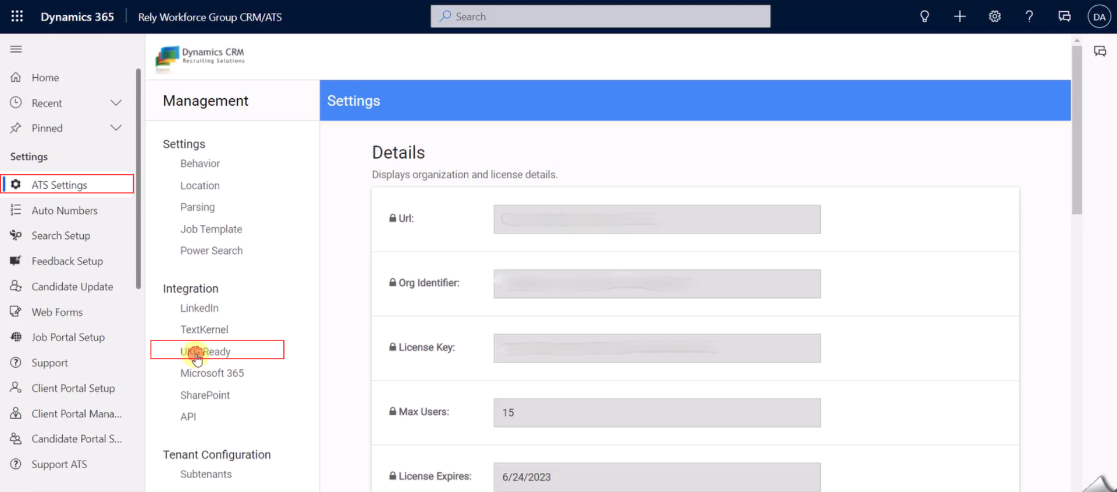Open the Dynamics 365 app launcher grid
1117x492 pixels.
click(x=17, y=16)
